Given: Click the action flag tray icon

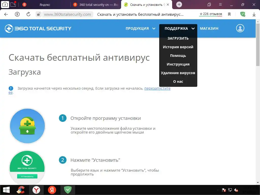Looking at the screenshot, I should [224, 190].
